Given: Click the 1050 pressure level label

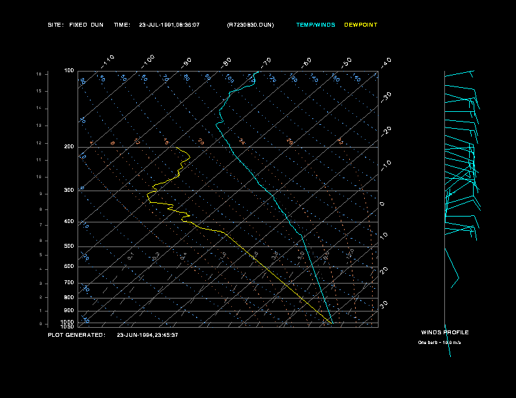Looking at the screenshot, I should (68, 326).
